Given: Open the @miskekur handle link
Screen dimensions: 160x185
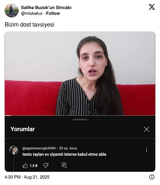Looking at the screenshot, I should pyautogui.click(x=32, y=13).
